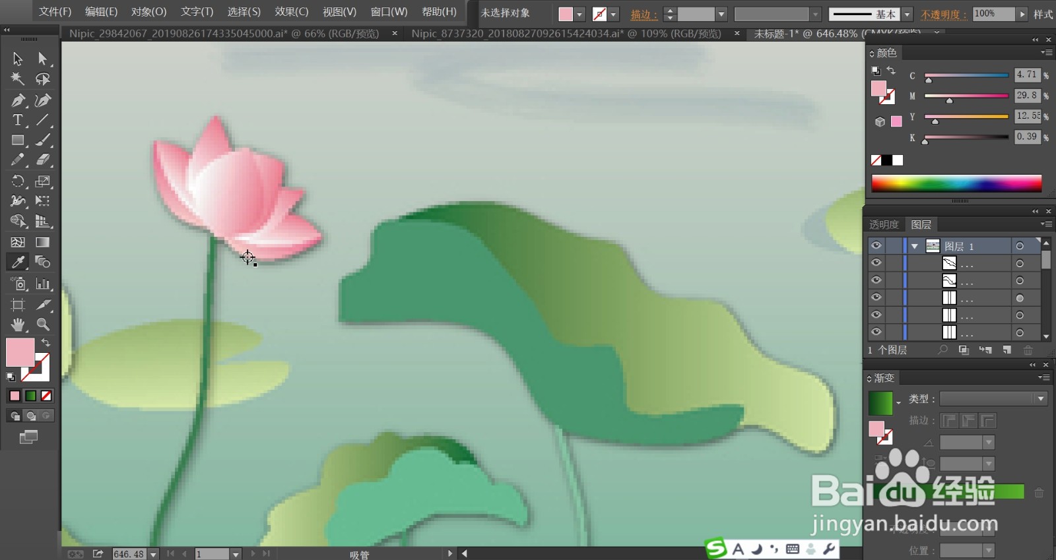Click target circle of 图层 1
The image size is (1056, 560).
coord(1020,246)
